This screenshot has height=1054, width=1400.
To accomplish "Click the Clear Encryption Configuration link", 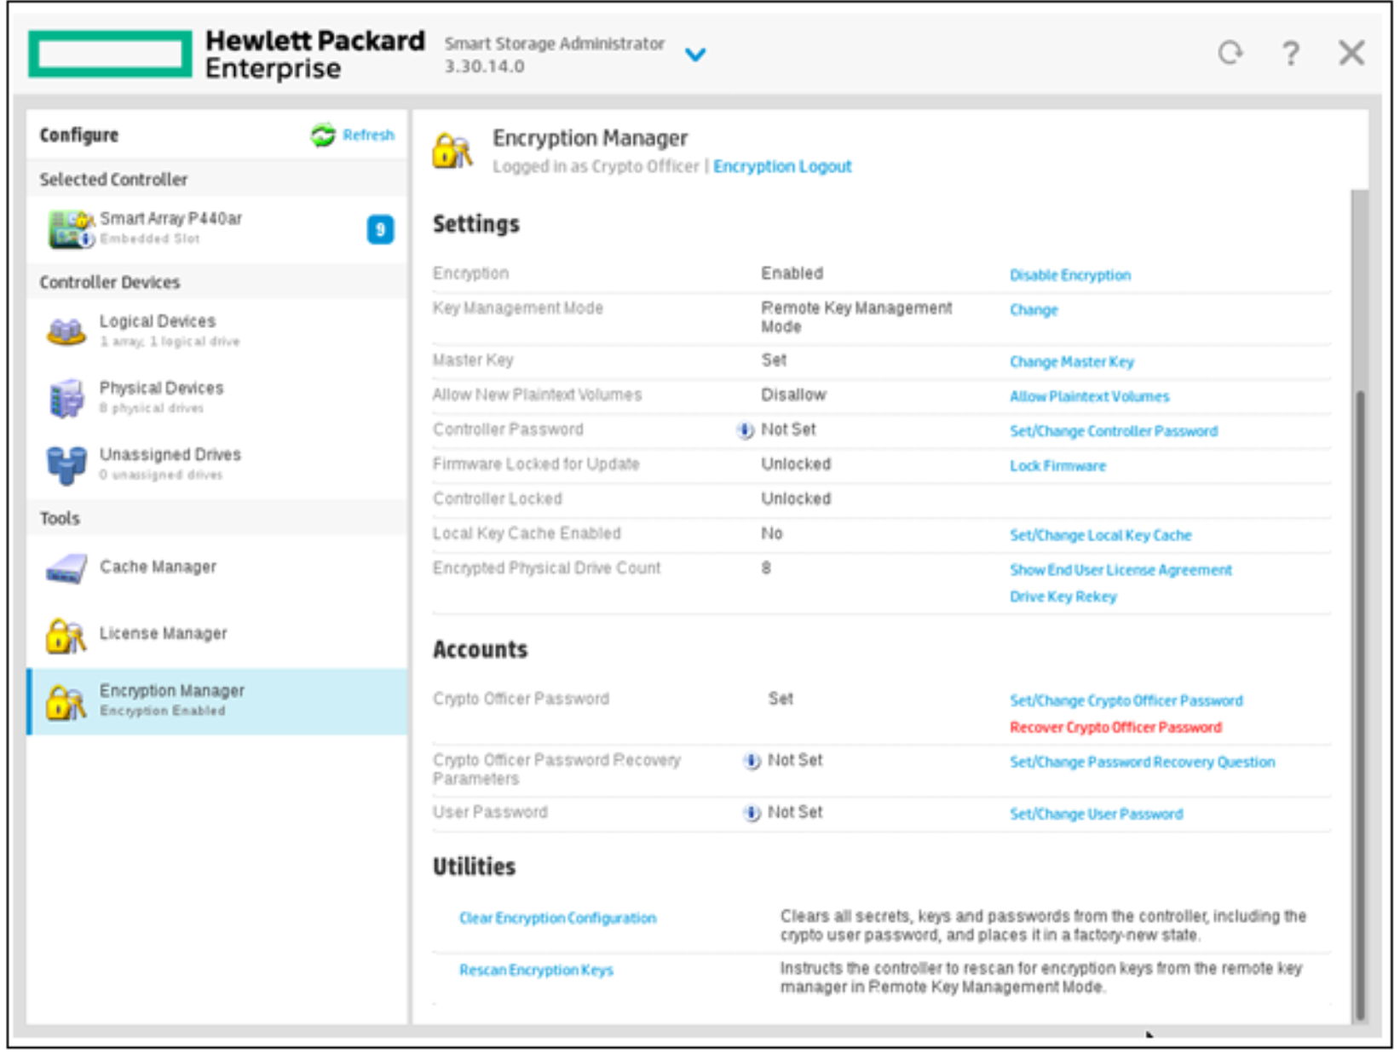I will (557, 919).
